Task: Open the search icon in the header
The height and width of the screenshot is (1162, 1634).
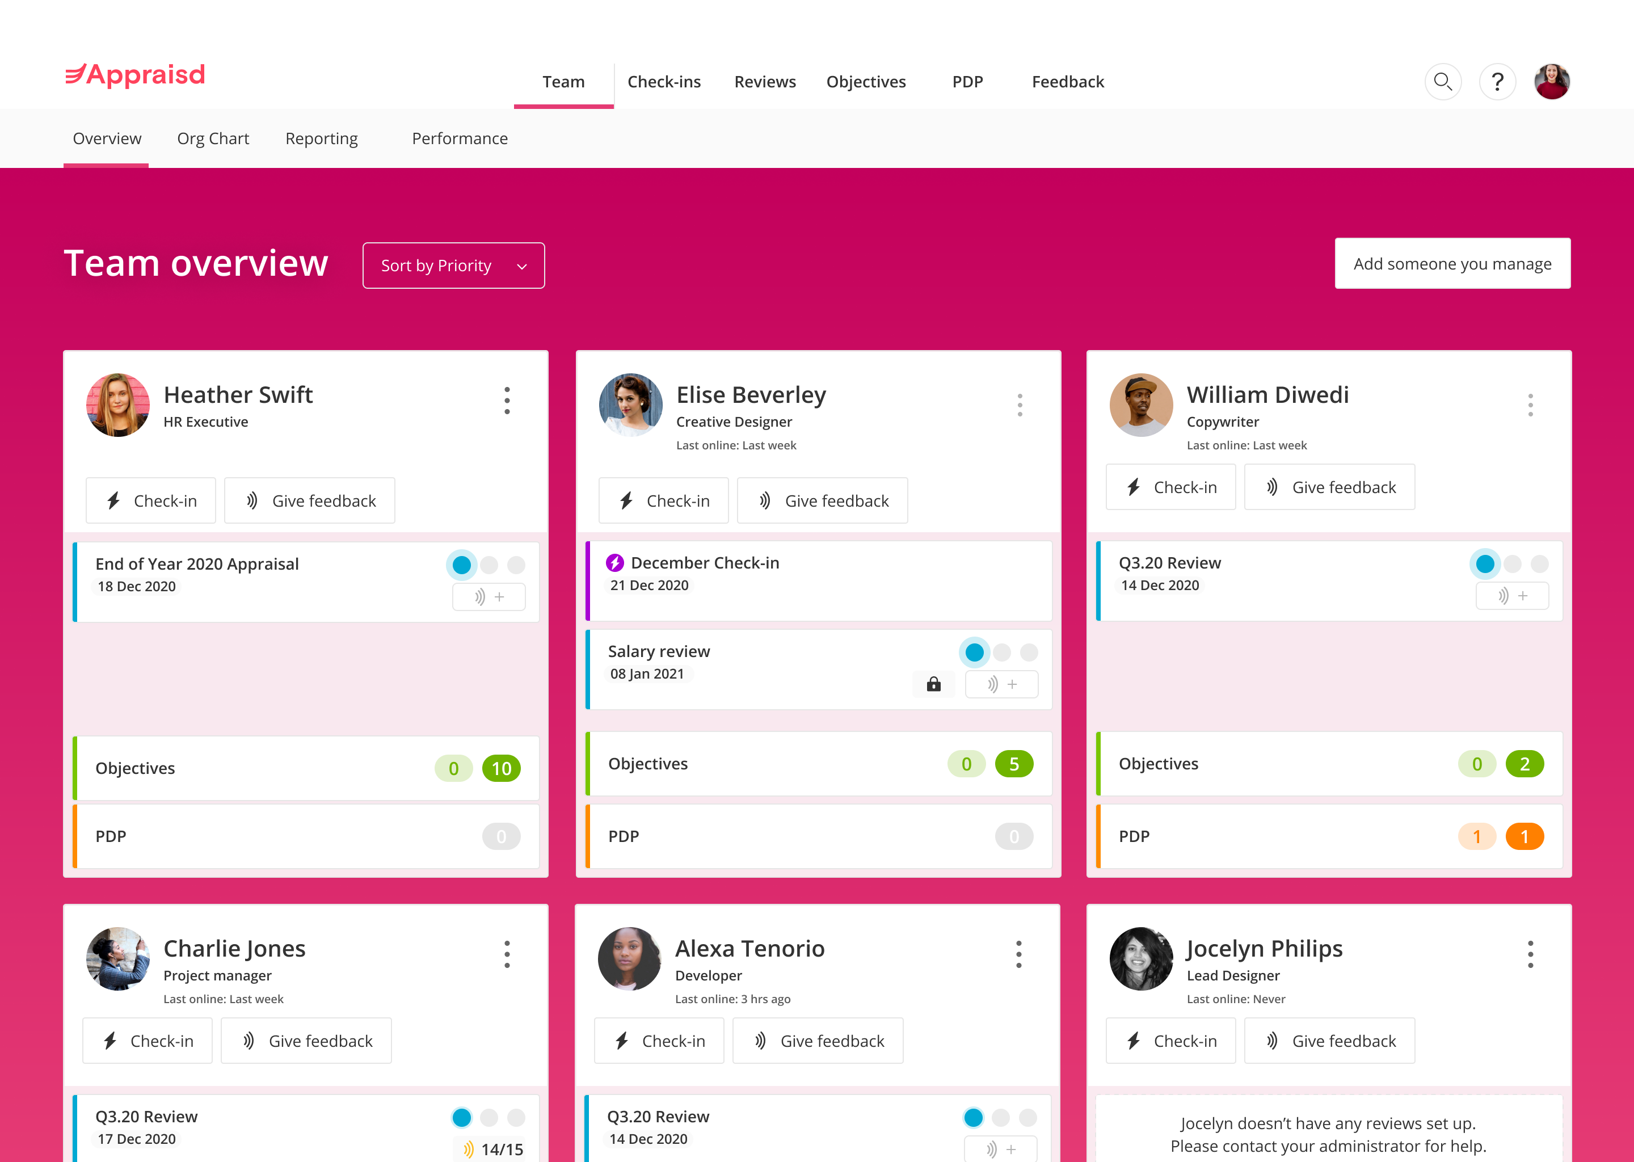Action: (1443, 82)
